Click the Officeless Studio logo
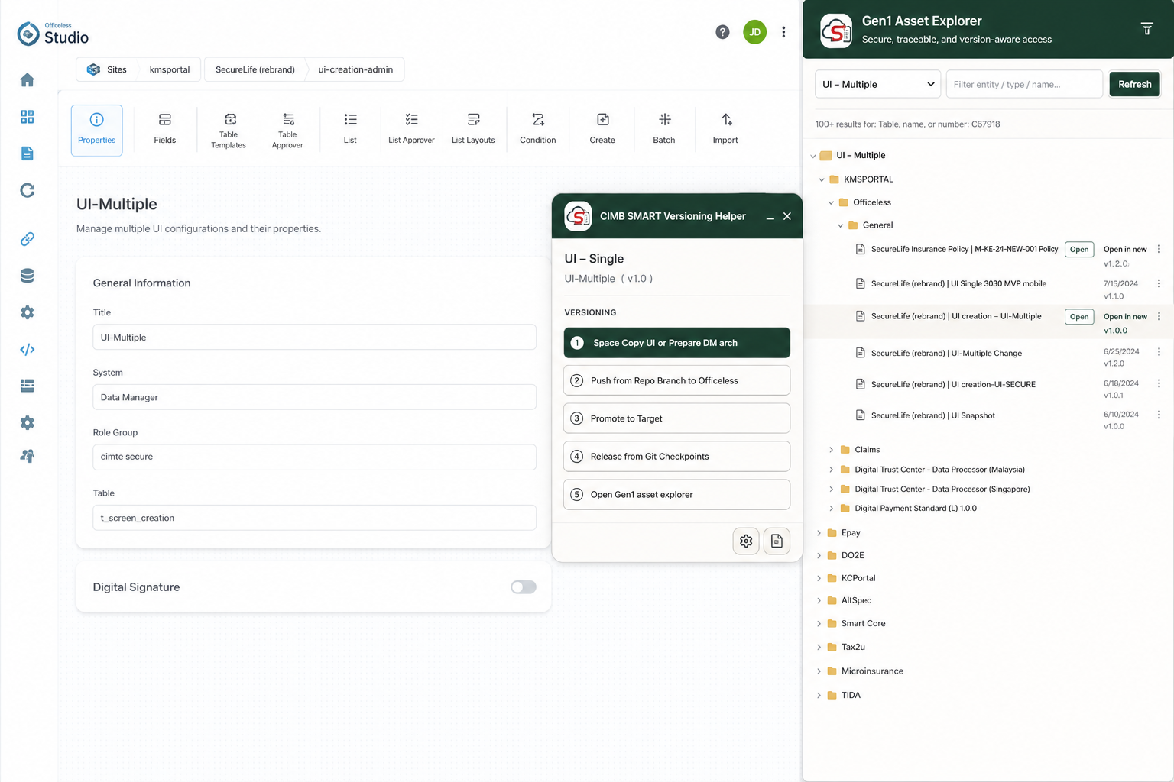Viewport: 1174px width, 782px height. pyautogui.click(x=53, y=34)
